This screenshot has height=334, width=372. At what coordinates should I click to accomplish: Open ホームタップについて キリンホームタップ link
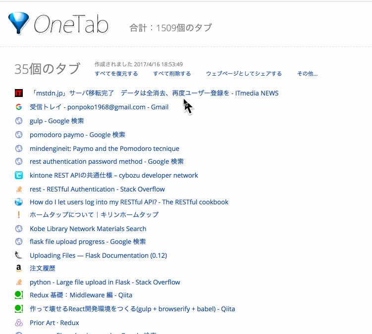point(94,215)
